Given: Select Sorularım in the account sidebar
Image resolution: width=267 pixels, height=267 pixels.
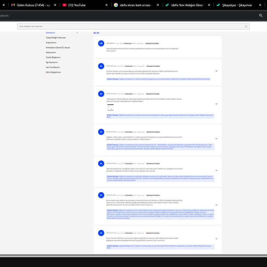Looking at the screenshot, I should (51, 33).
